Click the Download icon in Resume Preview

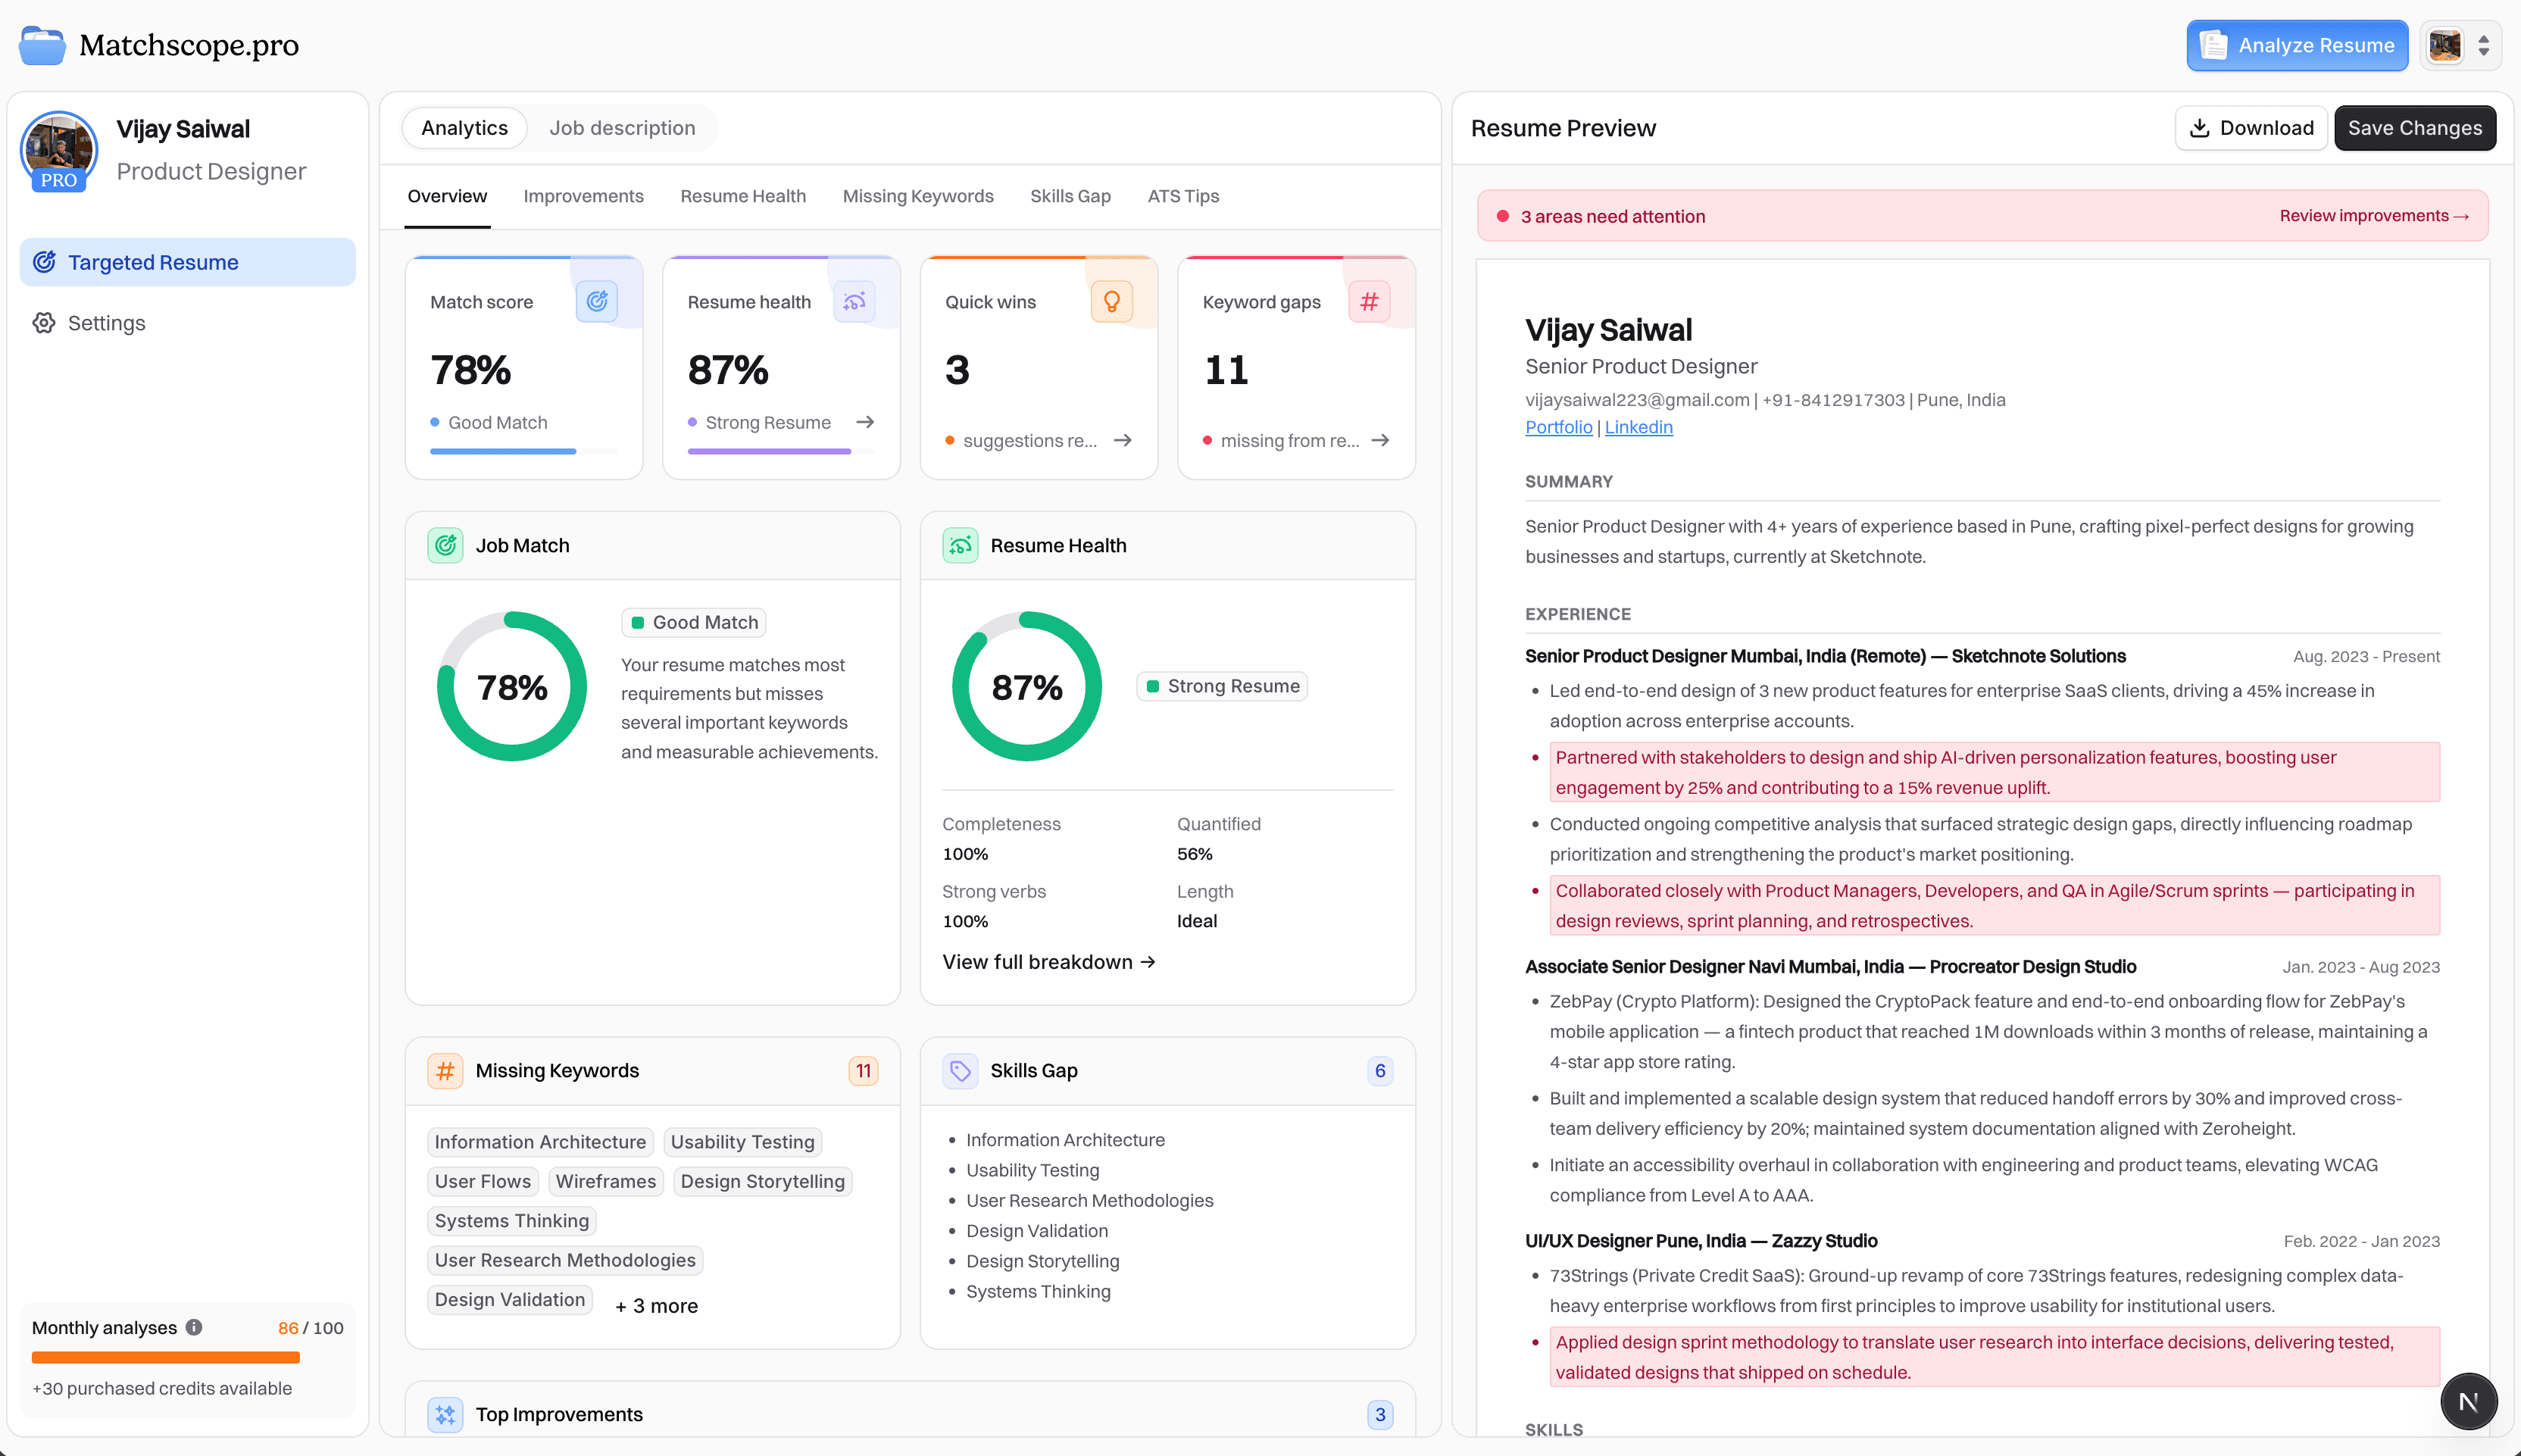coord(2199,128)
